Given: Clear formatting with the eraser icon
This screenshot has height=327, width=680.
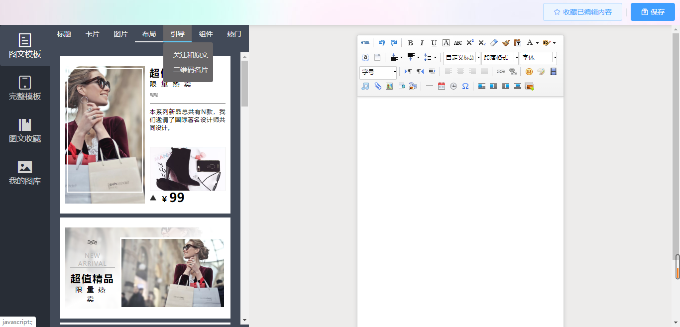Looking at the screenshot, I should 494,43.
